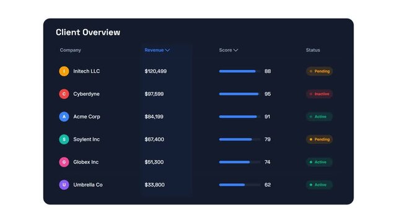
Task: Click the score value 95
Action: pos(268,94)
